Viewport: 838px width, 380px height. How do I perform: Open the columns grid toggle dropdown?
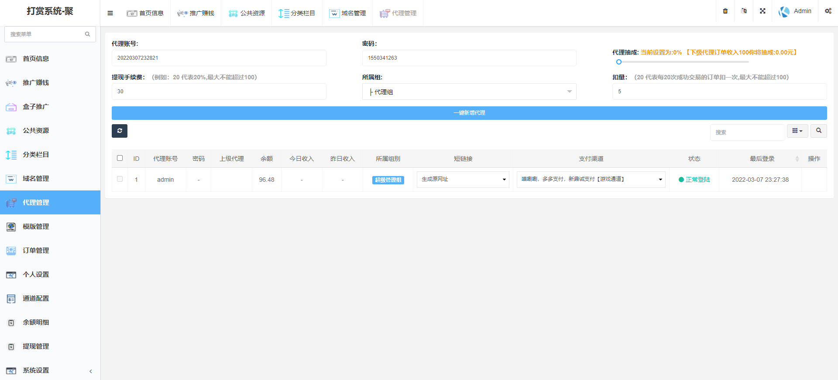797,131
